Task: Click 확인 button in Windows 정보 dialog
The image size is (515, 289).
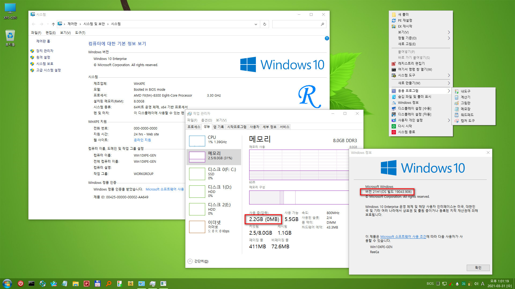Action: click(x=478, y=268)
